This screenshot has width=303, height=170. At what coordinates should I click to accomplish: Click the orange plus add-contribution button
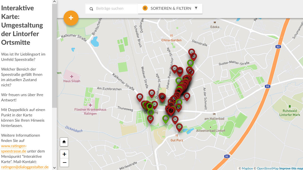tap(71, 18)
